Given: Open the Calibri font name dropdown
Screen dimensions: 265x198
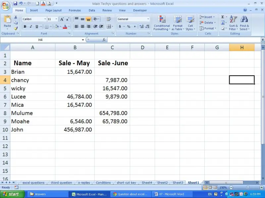Looking at the screenshot, I should 44,19.
